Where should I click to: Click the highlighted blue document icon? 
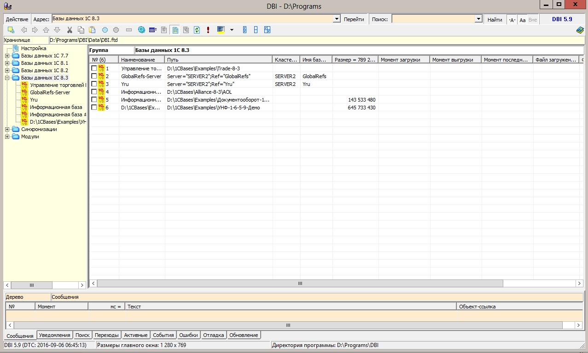click(175, 30)
